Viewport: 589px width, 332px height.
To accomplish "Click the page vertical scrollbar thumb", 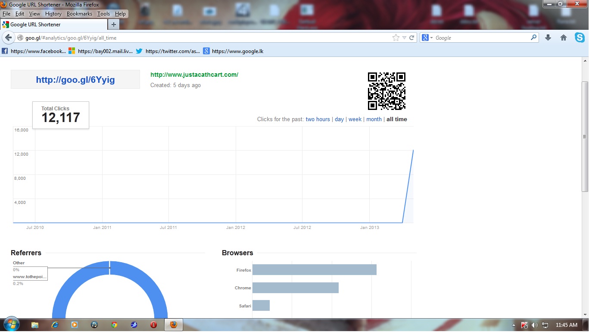I will click(585, 137).
